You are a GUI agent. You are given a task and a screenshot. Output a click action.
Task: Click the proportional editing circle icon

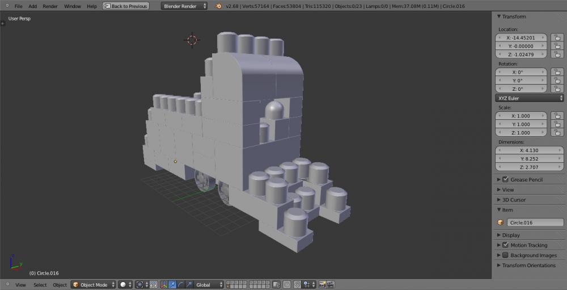(x=287, y=284)
